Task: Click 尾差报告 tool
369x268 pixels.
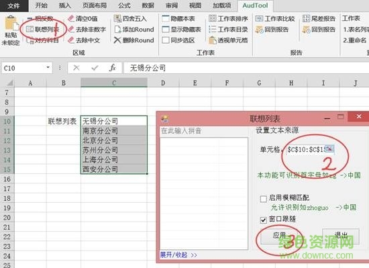Action: coord(319,19)
